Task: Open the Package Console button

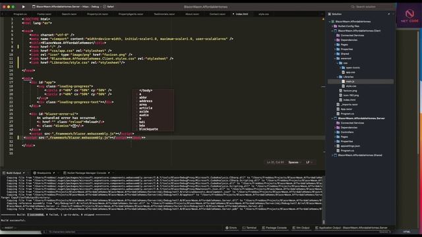Action: [x=274, y=228]
